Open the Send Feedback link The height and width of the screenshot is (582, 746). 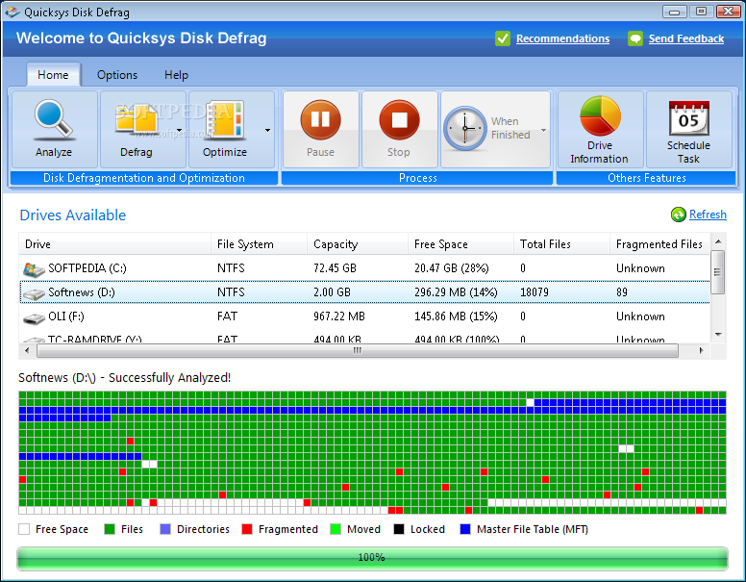(x=686, y=38)
